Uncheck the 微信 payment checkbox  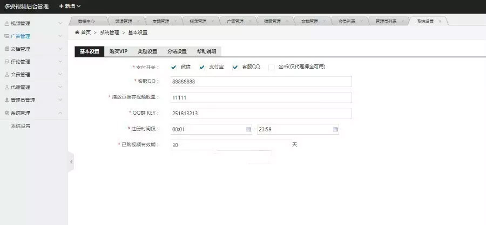[x=174, y=67]
